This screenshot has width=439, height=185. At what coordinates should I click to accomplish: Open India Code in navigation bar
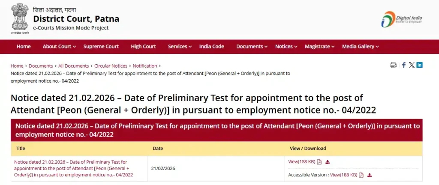pos(212,46)
